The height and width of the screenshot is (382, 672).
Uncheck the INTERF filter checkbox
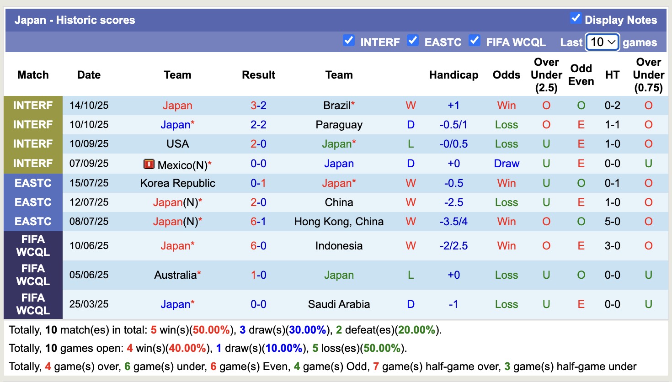pyautogui.click(x=349, y=41)
